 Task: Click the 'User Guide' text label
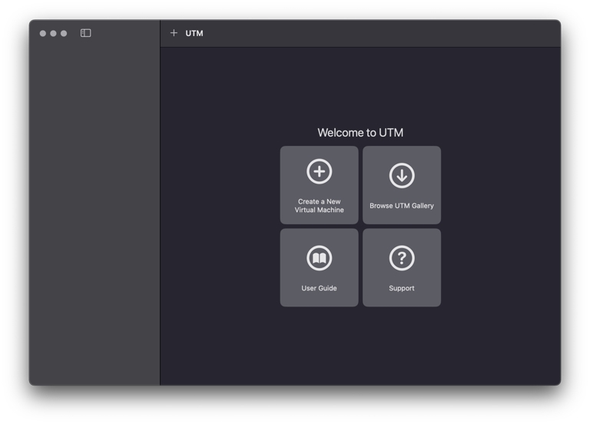(x=319, y=288)
